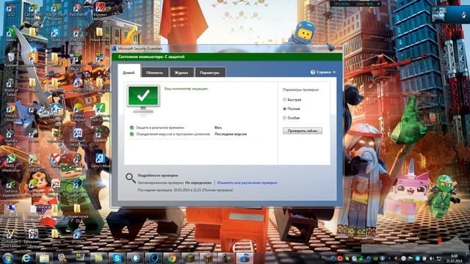Select the Skype desktop shortcut
Screen dimensions: 470x264
(x=55, y=35)
